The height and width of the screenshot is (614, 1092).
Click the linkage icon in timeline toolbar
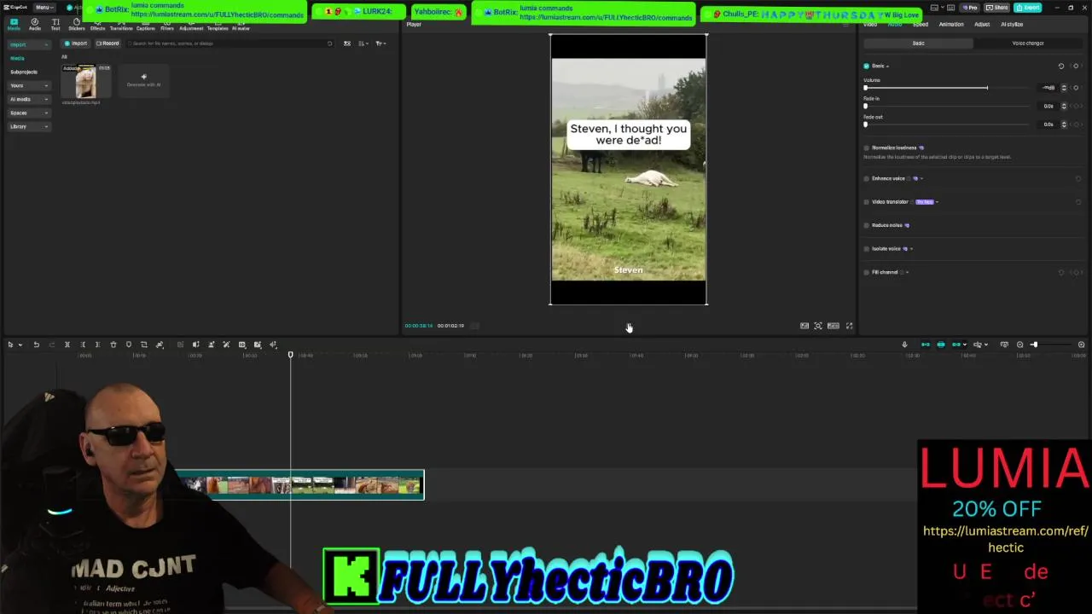coord(956,345)
